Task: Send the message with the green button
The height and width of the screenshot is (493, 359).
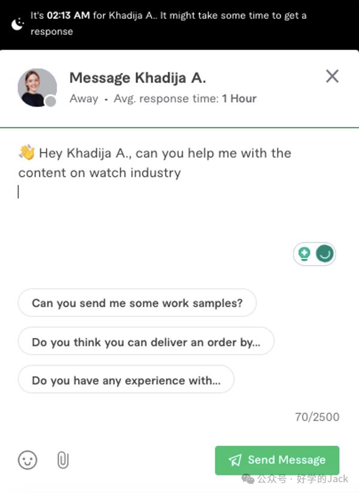Action: coord(277,460)
